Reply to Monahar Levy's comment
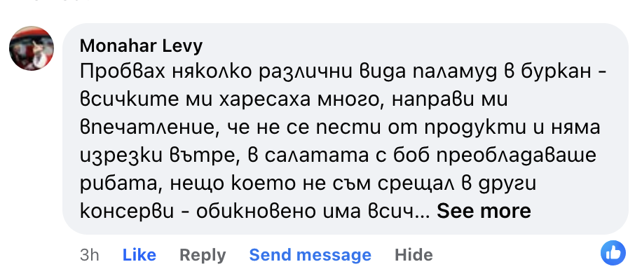The image size is (635, 276). 203,255
